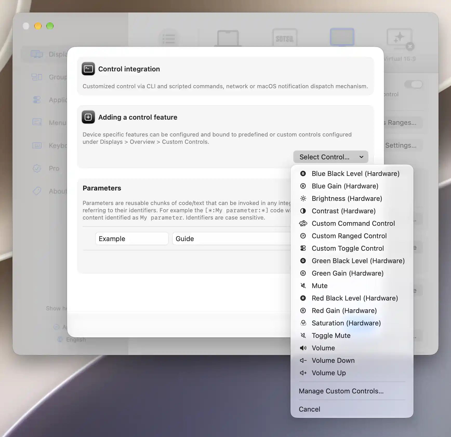
Task: Click the Guide parameter value field
Action: click(x=231, y=239)
